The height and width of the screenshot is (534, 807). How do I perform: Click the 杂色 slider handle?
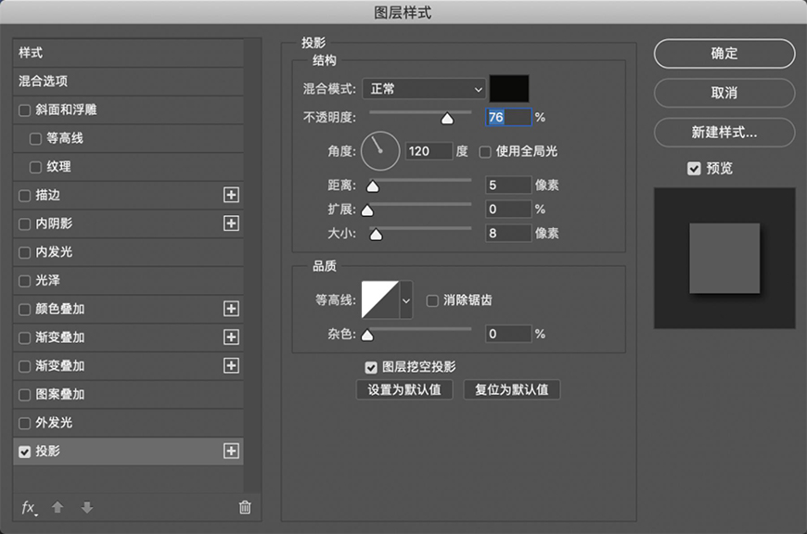(x=367, y=336)
